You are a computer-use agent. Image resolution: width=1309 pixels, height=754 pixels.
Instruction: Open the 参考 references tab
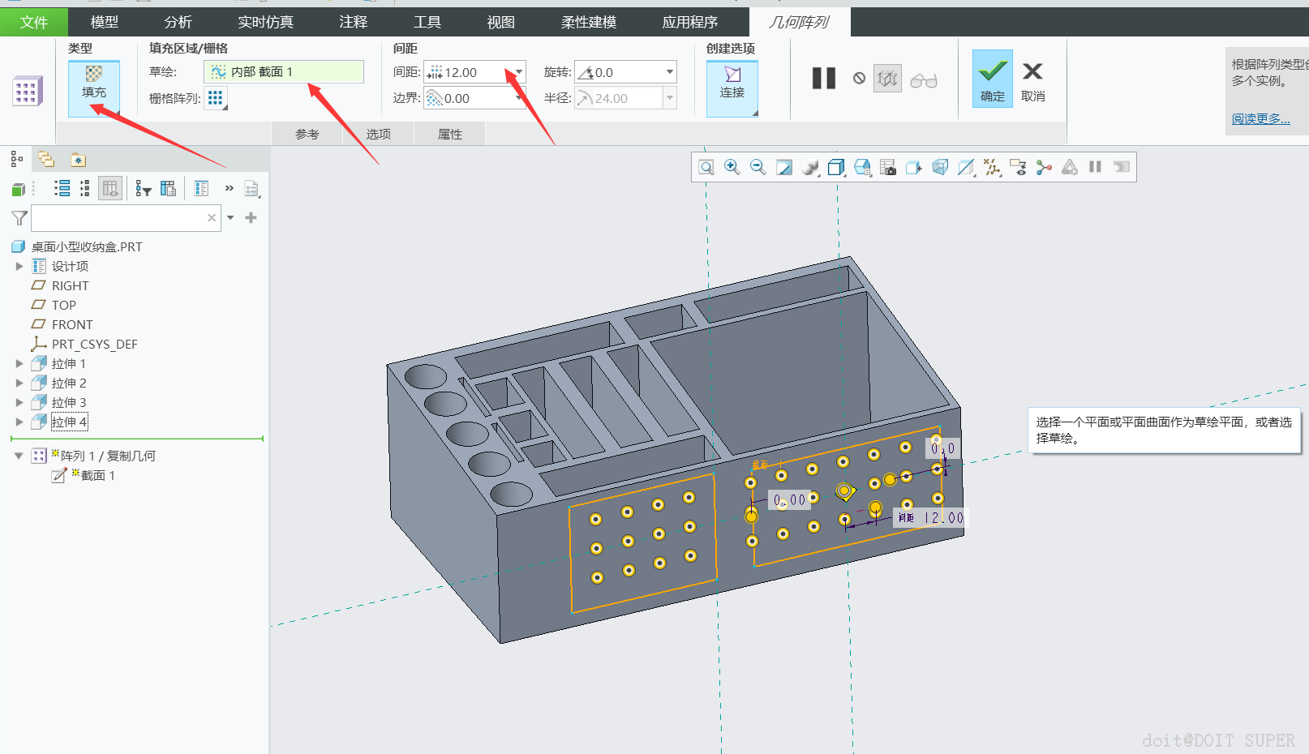(x=307, y=135)
